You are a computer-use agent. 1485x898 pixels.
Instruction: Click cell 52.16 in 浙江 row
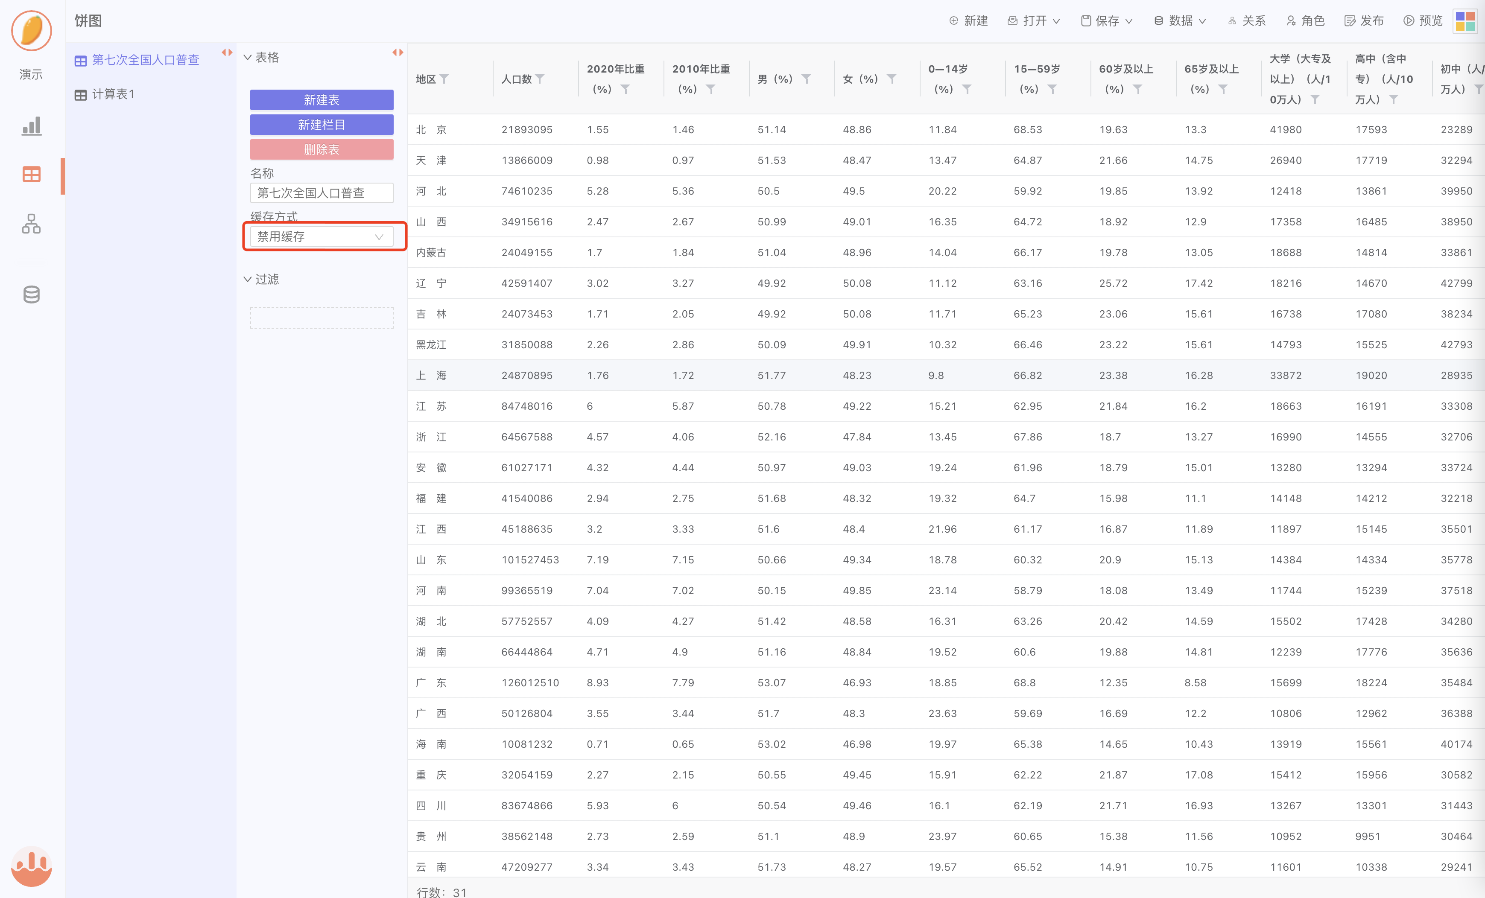coord(772,437)
